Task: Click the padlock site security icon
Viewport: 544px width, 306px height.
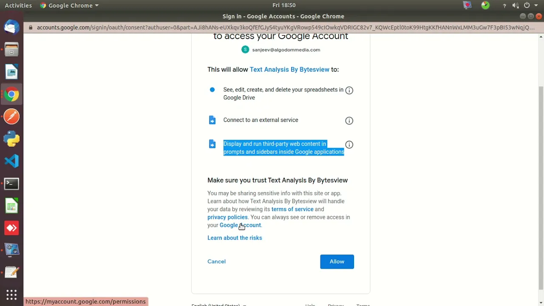Action: (x=30, y=28)
